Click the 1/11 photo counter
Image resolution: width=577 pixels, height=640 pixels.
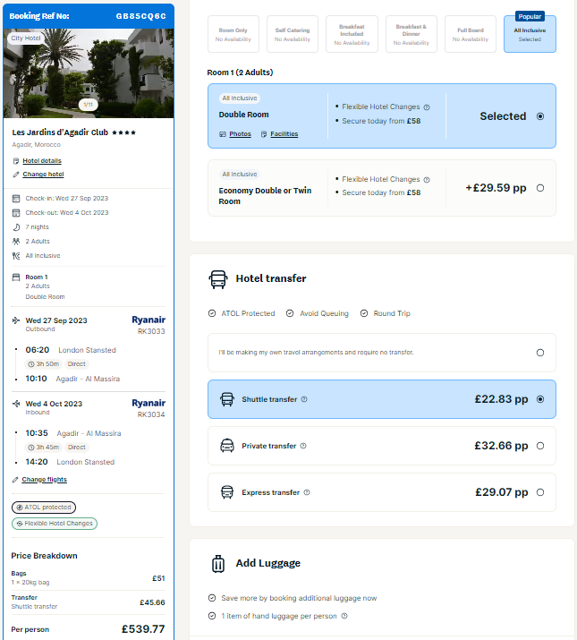pyautogui.click(x=89, y=105)
